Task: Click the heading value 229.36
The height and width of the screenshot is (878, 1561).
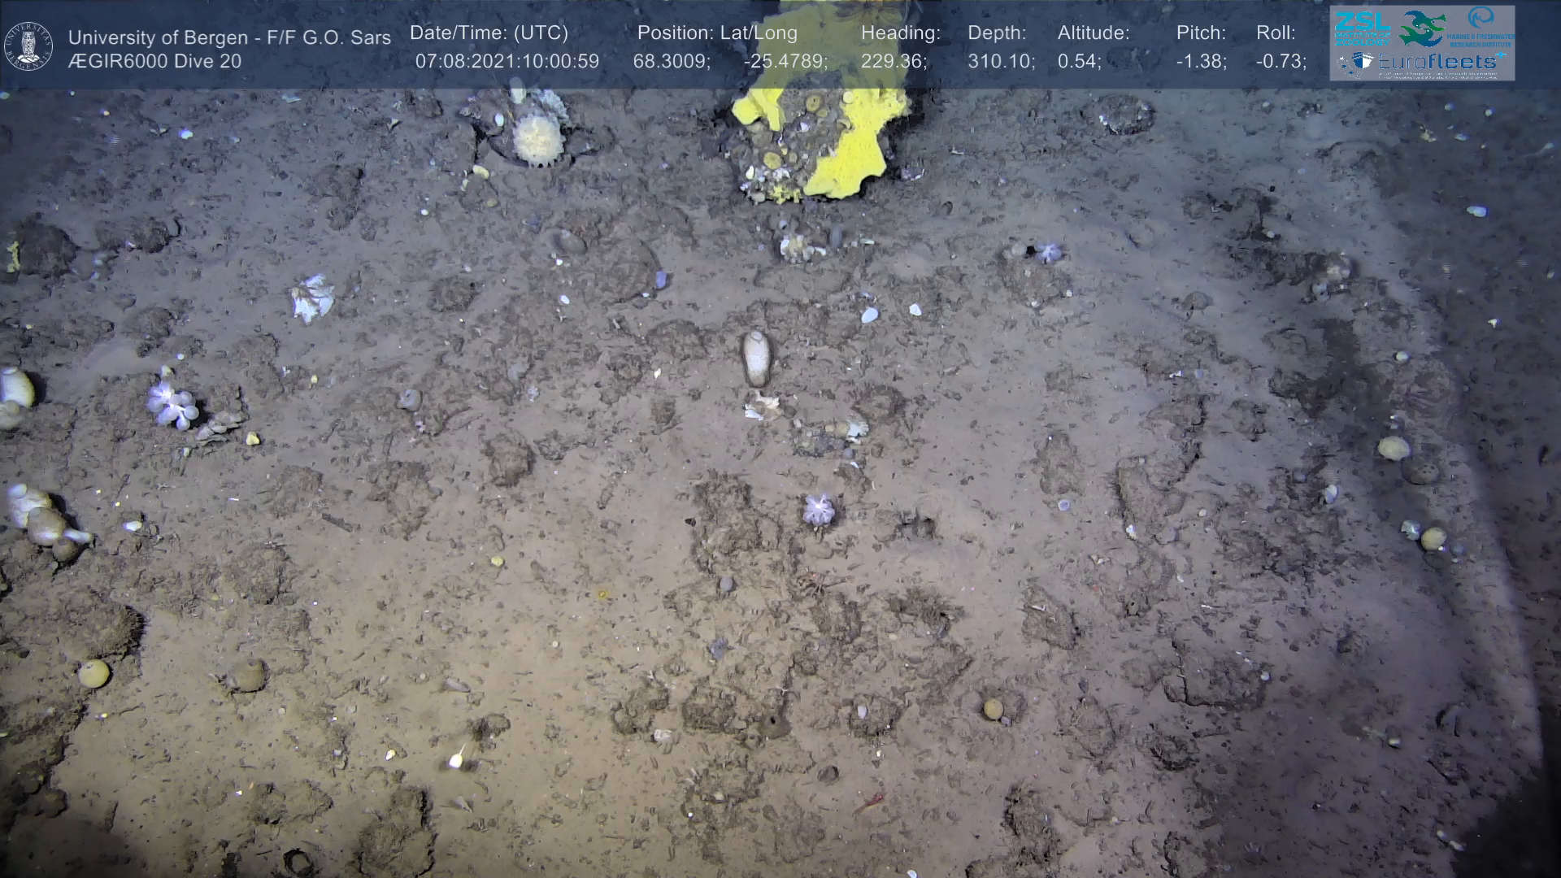Action: click(x=894, y=62)
